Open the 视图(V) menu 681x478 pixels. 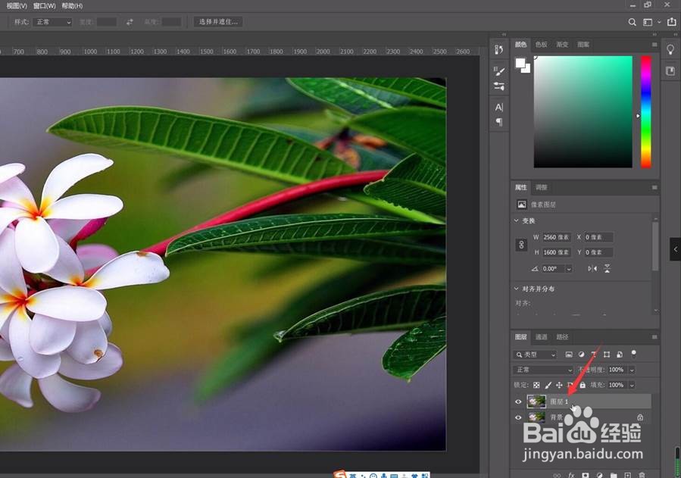[17, 5]
